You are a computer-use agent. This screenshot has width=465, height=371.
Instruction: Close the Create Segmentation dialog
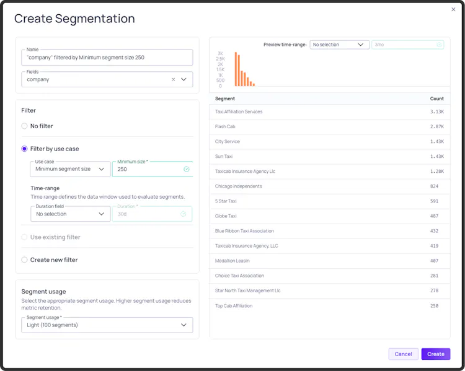[453, 9]
